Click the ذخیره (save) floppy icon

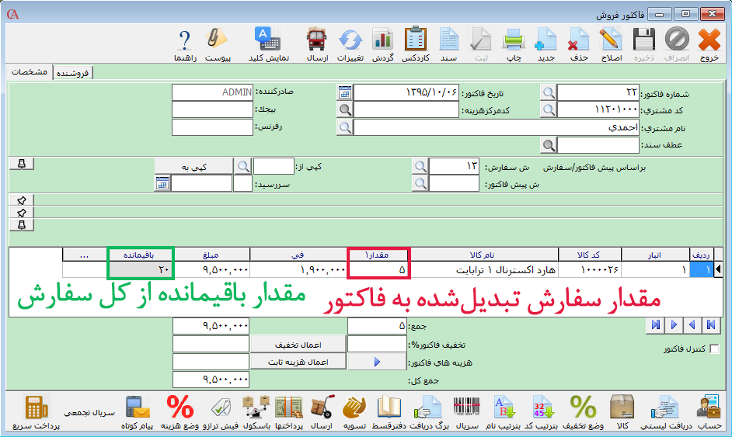(644, 40)
